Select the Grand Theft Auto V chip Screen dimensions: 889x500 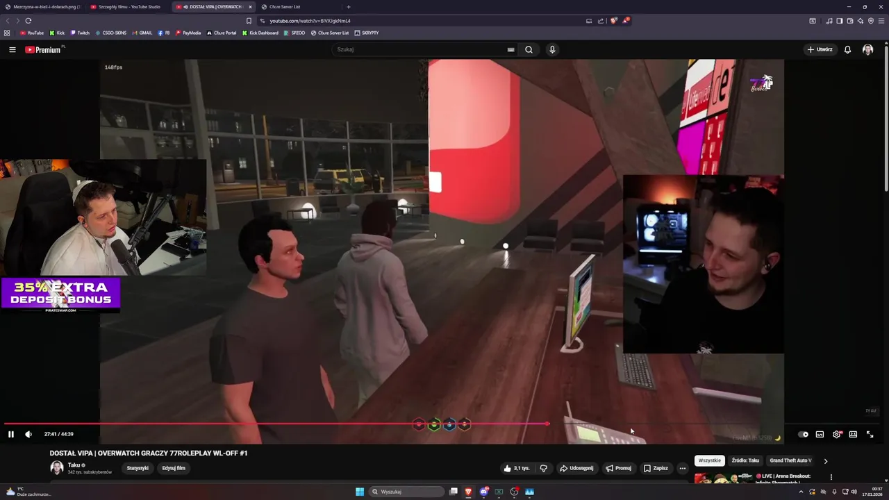[x=790, y=460]
